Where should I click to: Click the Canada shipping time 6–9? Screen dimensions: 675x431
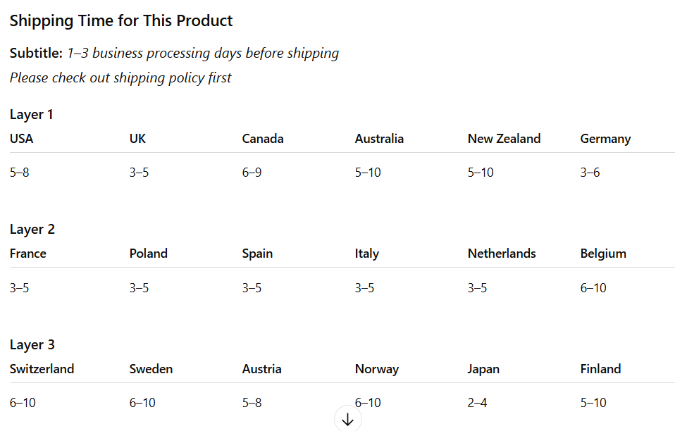coord(252,173)
